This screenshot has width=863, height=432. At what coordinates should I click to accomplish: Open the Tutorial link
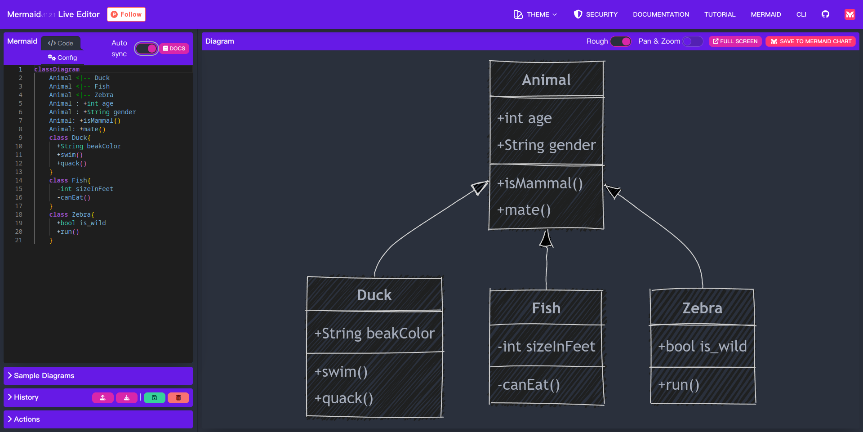coord(720,14)
